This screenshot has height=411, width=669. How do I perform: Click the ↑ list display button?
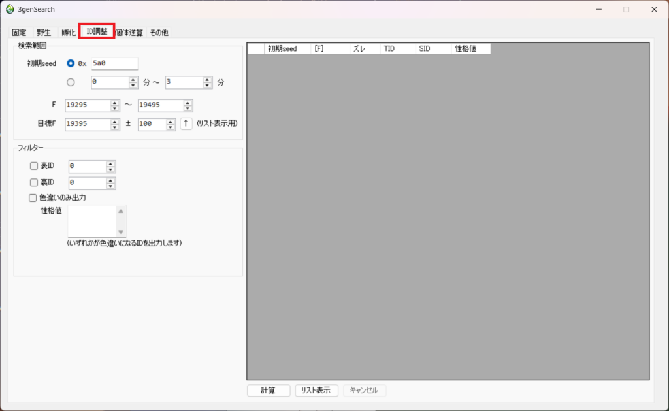186,123
